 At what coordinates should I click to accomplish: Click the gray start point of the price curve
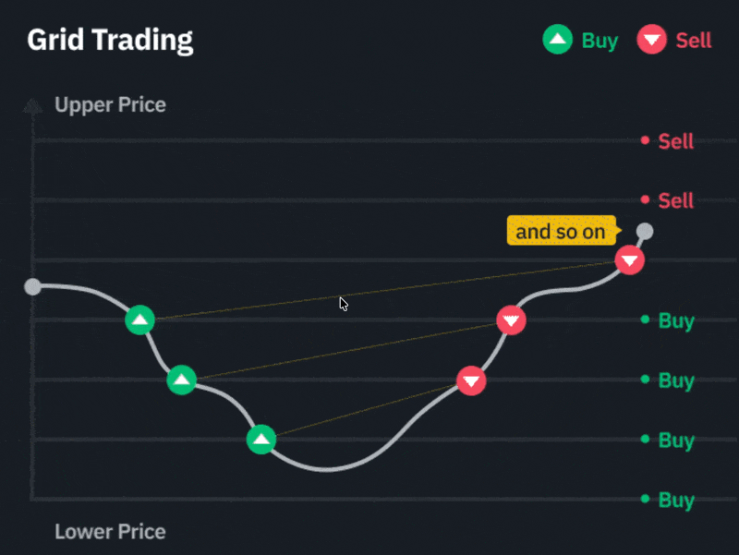(x=32, y=286)
